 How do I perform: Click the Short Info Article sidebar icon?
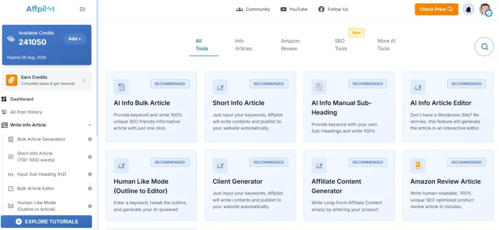pyautogui.click(x=11, y=157)
